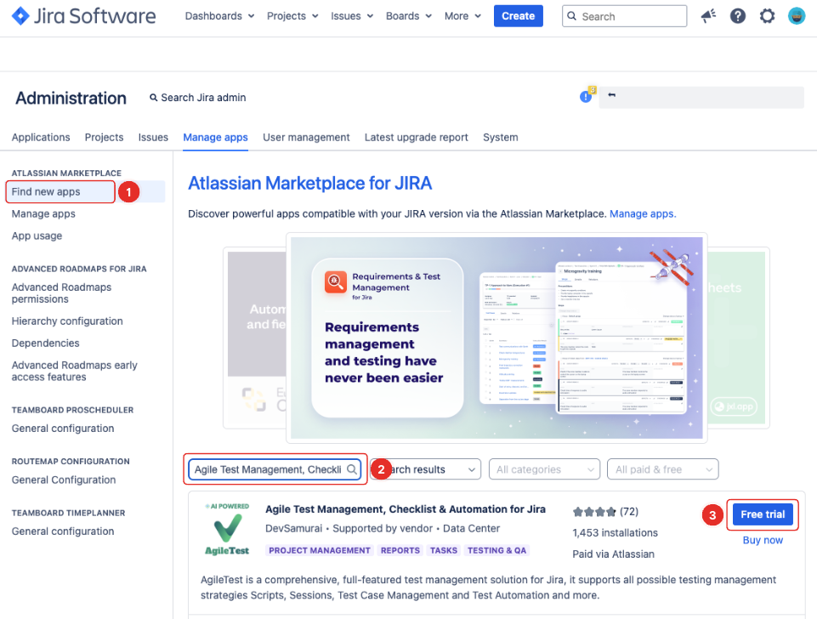Viewport: 817px width, 619px height.
Task: Open the notifications megaphone icon
Action: pos(707,16)
